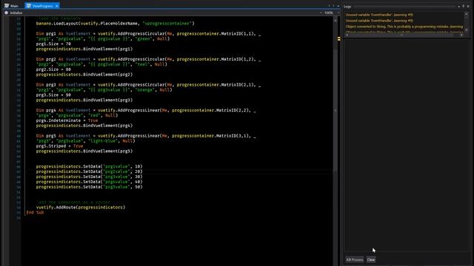
Task: Click the Logs horizontal scroll right arrow
Action: 461,35
